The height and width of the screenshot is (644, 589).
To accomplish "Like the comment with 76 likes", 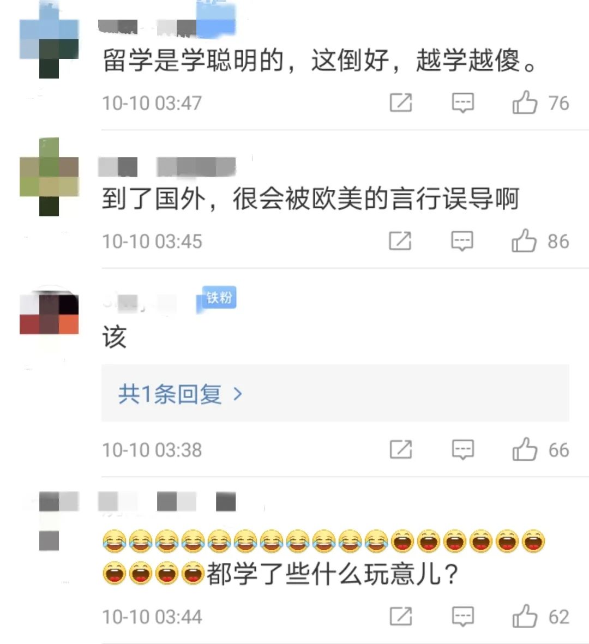I will pos(525,103).
